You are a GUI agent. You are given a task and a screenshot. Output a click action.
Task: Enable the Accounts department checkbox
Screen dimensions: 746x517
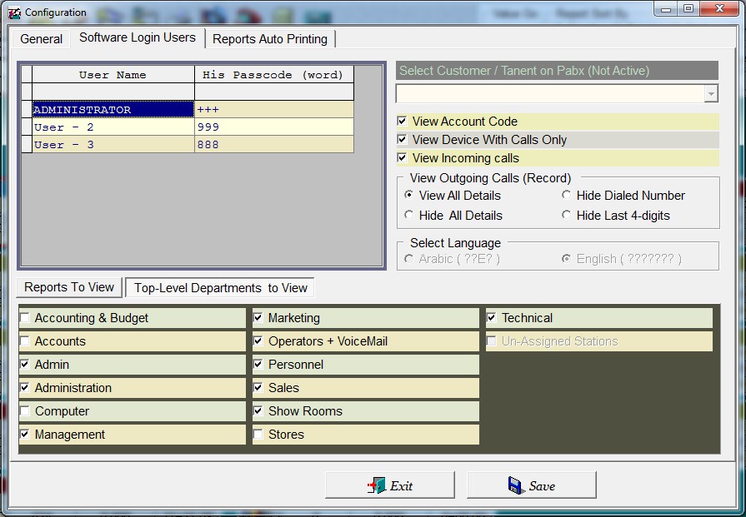25,341
